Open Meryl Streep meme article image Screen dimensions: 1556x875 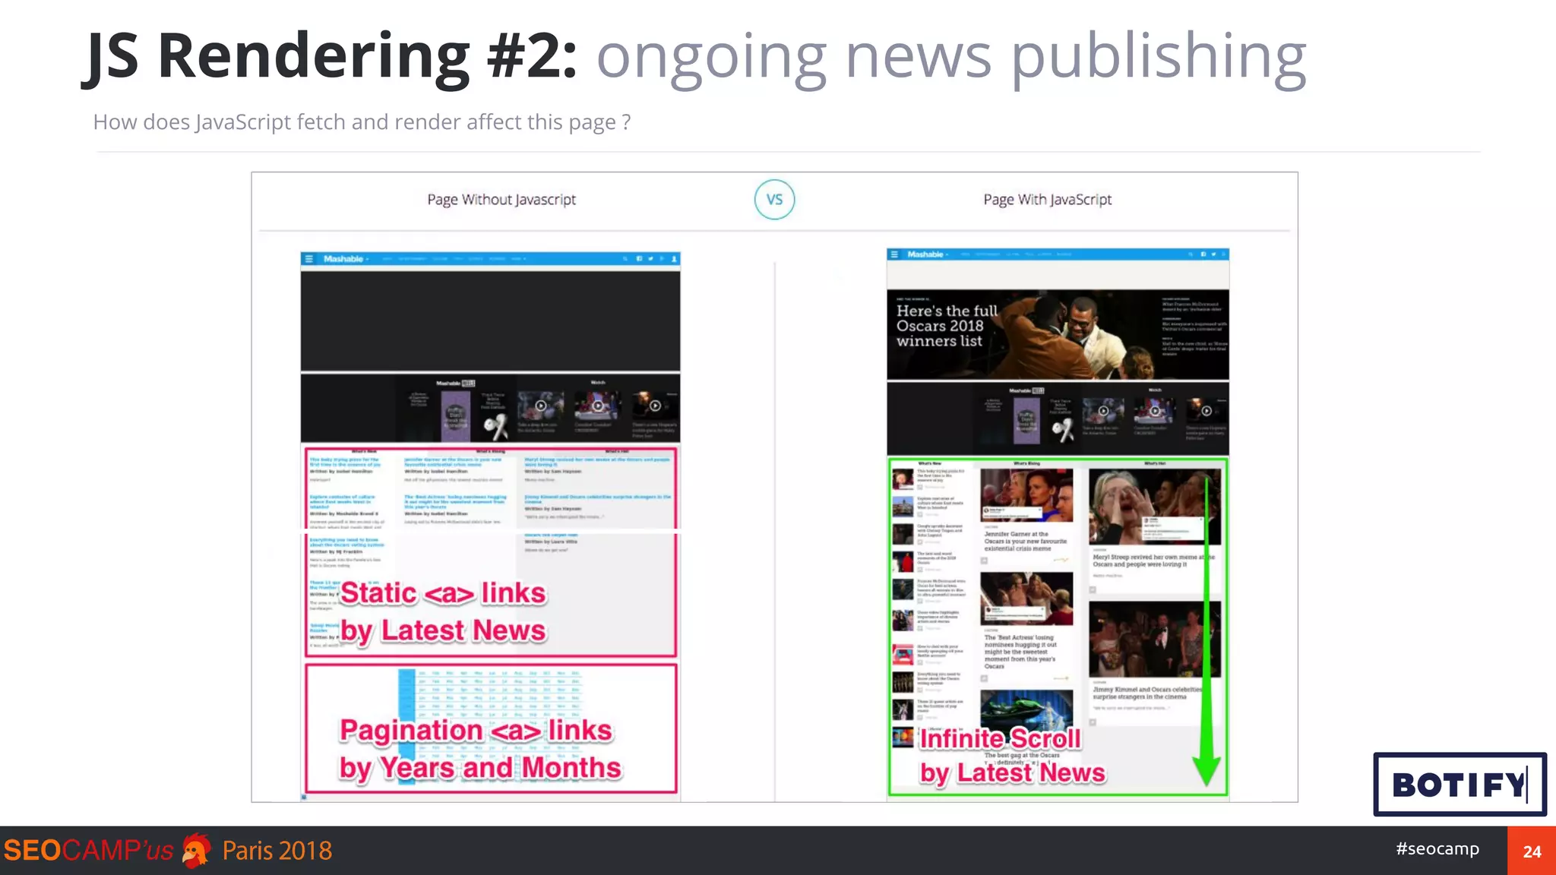coord(1155,507)
